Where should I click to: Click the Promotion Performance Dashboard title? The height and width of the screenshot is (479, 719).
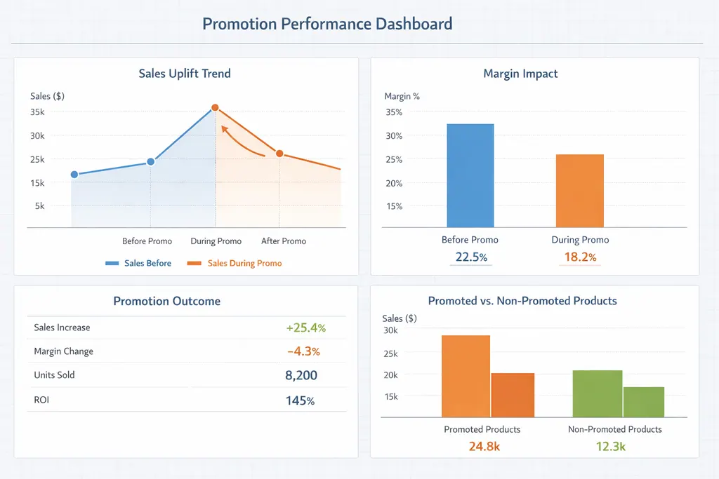tap(327, 24)
